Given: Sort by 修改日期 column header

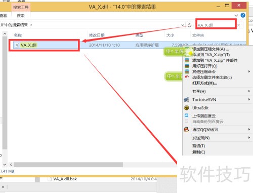Looking at the screenshot, I should (97, 35).
